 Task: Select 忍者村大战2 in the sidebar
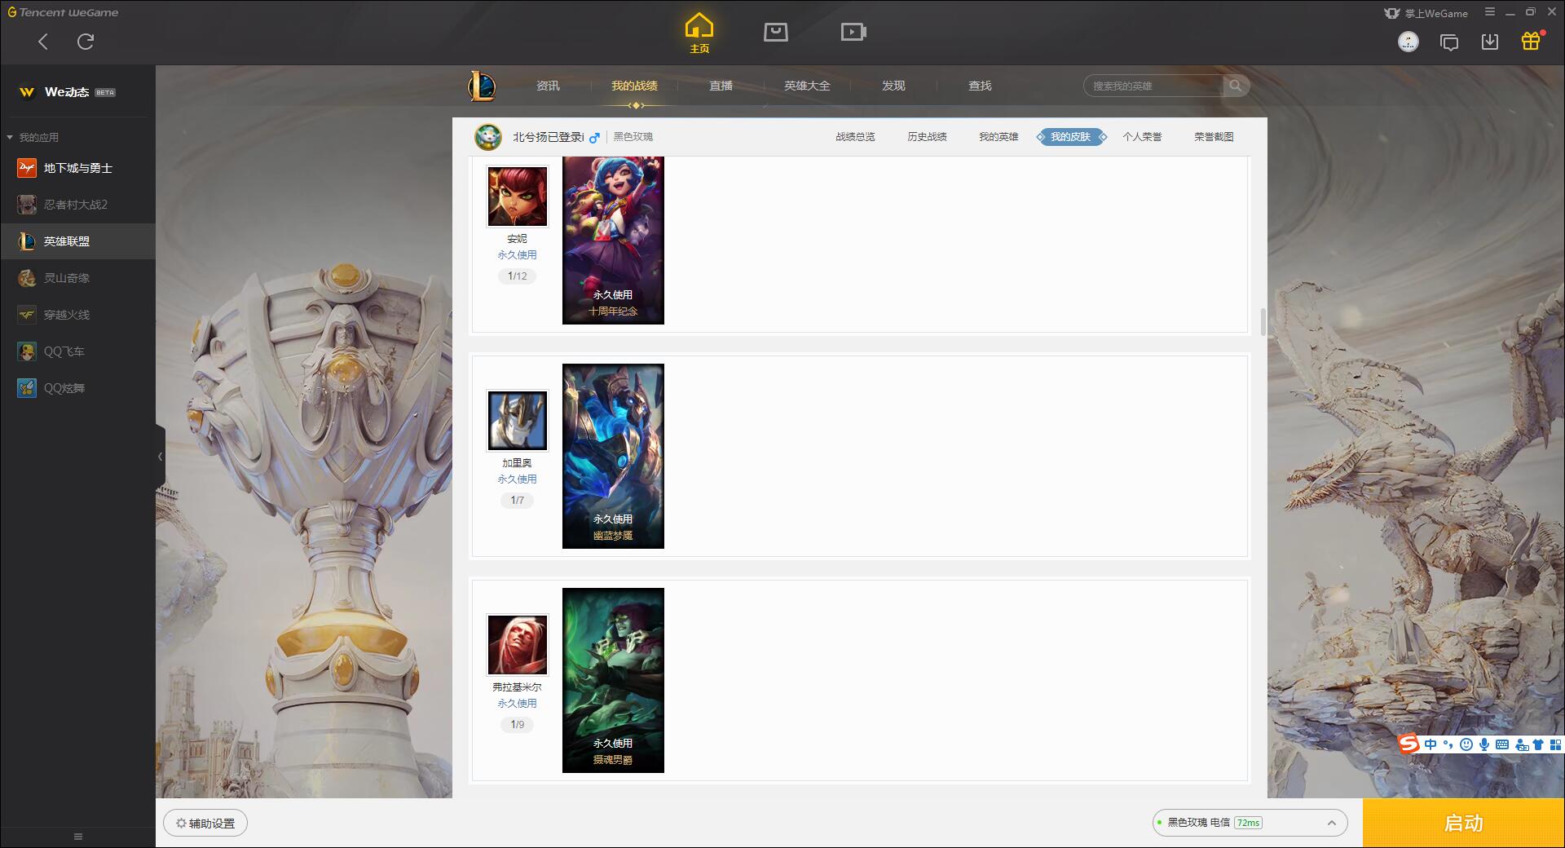(x=77, y=205)
